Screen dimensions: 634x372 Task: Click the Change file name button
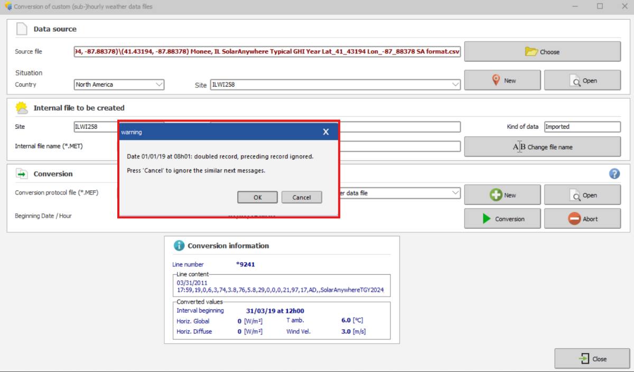[542, 147]
